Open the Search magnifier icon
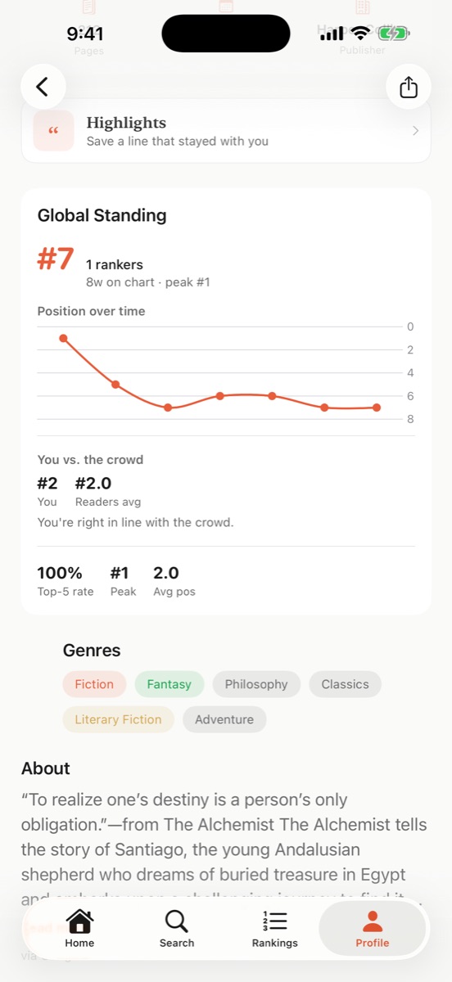The width and height of the screenshot is (452, 982). tap(177, 921)
